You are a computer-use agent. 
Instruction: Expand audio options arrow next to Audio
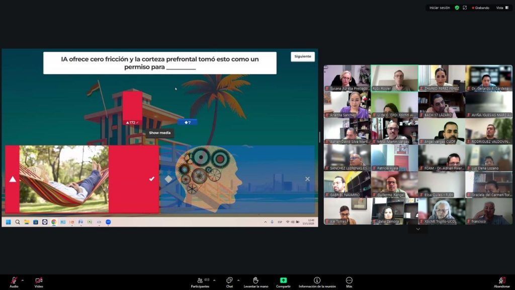click(x=22, y=280)
